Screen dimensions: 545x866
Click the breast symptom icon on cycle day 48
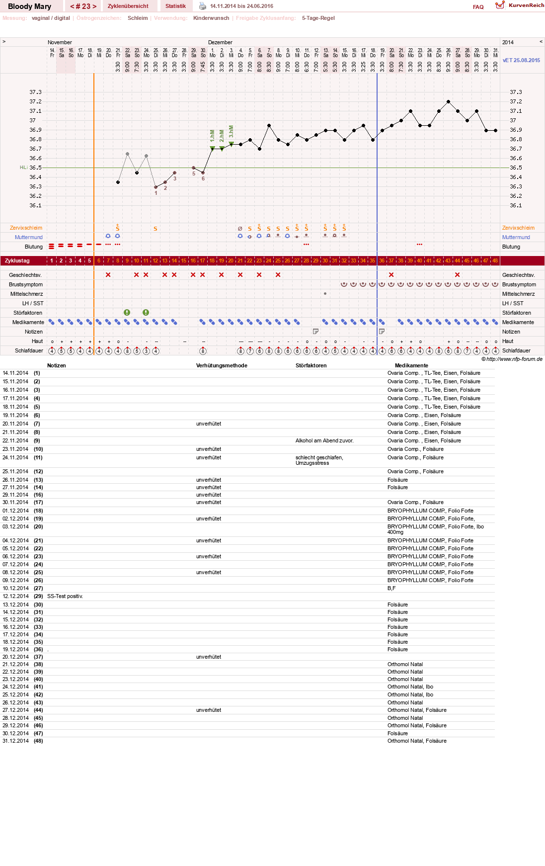tap(495, 284)
